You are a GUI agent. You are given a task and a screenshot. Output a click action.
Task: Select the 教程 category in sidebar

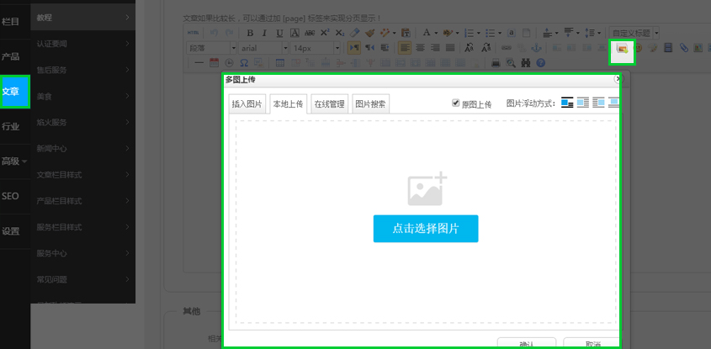pos(83,18)
